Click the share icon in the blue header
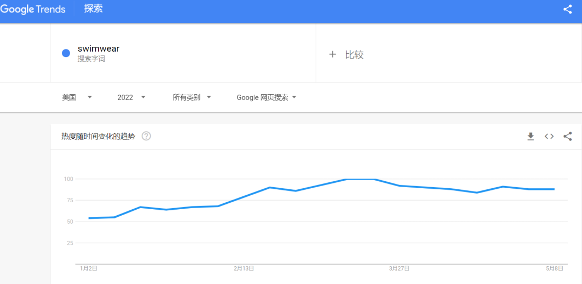The width and height of the screenshot is (582, 284). point(567,9)
